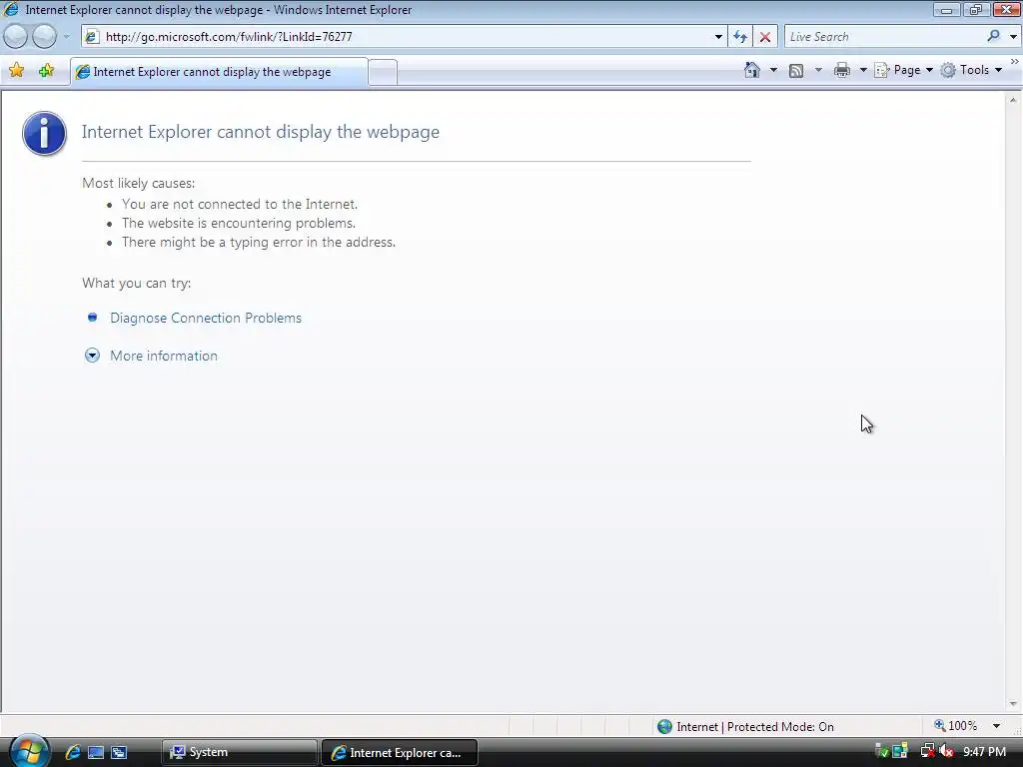Click Show Desktop Quick Launch icon
This screenshot has height=767, width=1023.
pos(95,753)
